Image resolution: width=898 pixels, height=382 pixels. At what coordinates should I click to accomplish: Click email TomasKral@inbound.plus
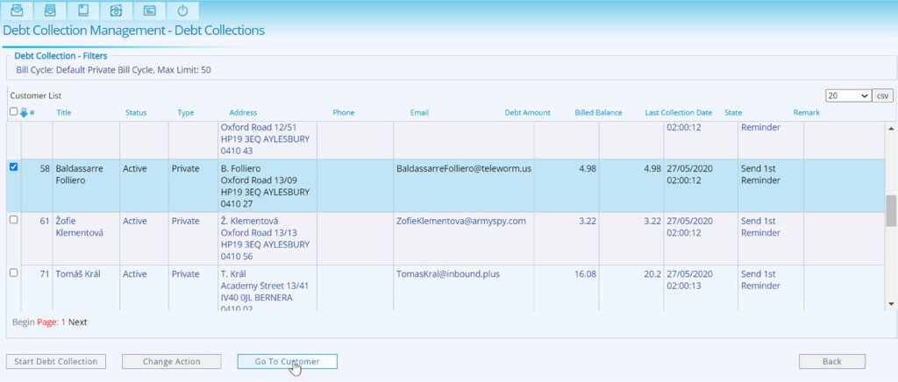coord(448,274)
